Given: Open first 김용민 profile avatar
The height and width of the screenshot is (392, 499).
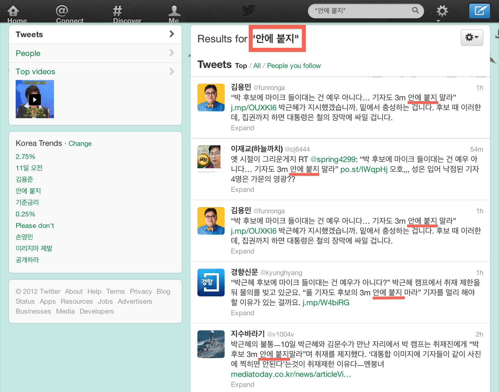Looking at the screenshot, I should 211,97.
